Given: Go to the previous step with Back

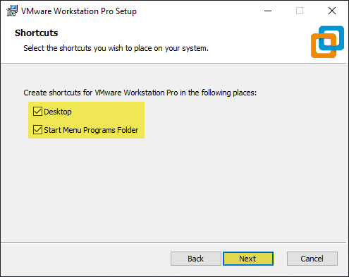Looking at the screenshot, I should click(196, 259).
